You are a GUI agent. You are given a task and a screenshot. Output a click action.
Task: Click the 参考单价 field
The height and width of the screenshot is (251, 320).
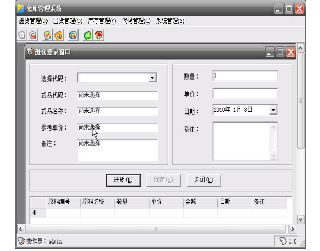117,127
